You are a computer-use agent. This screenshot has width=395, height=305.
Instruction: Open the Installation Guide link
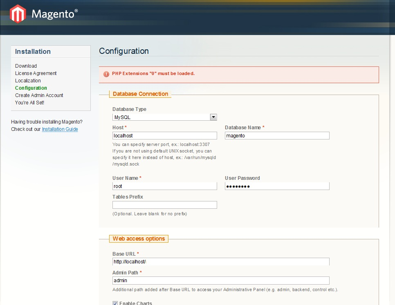60,129
